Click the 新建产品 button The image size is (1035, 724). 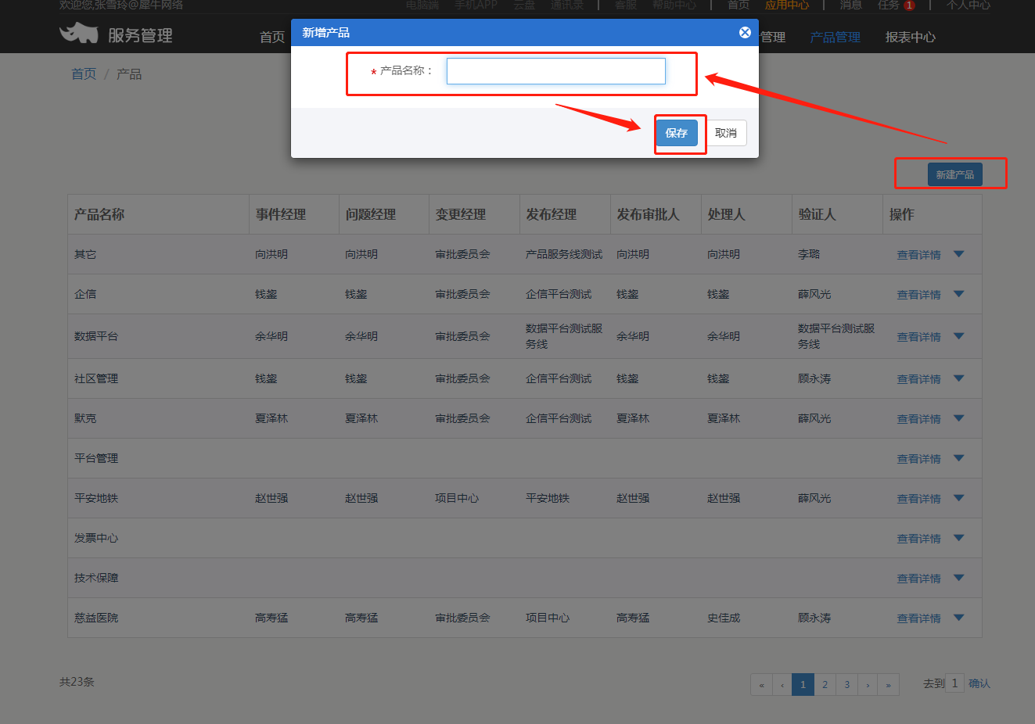point(954,174)
